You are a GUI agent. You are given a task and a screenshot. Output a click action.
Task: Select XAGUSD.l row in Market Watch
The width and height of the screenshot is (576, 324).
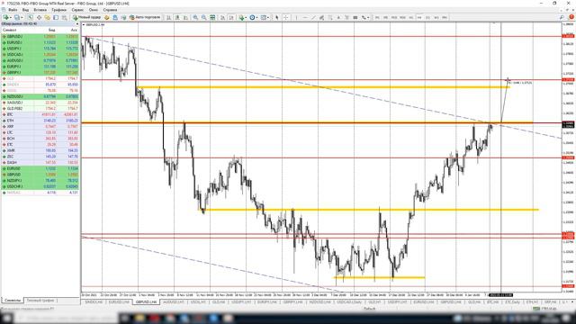(40, 103)
